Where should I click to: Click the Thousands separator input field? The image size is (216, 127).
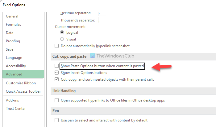102,20
